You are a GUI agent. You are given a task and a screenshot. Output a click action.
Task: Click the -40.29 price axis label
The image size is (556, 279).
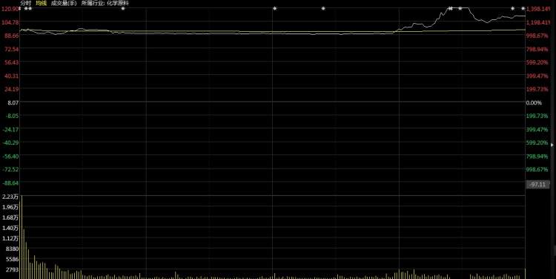[x=10, y=142]
